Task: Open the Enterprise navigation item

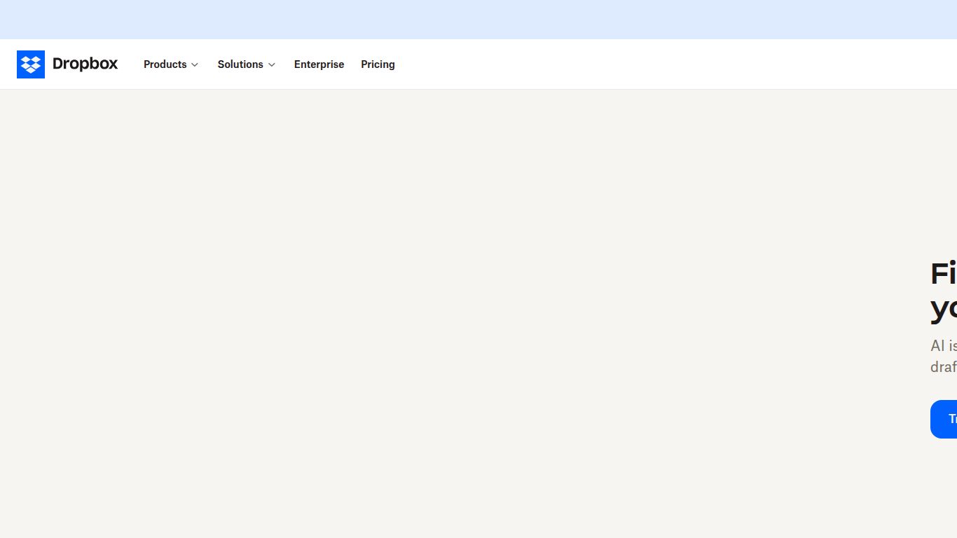Action: click(x=319, y=64)
